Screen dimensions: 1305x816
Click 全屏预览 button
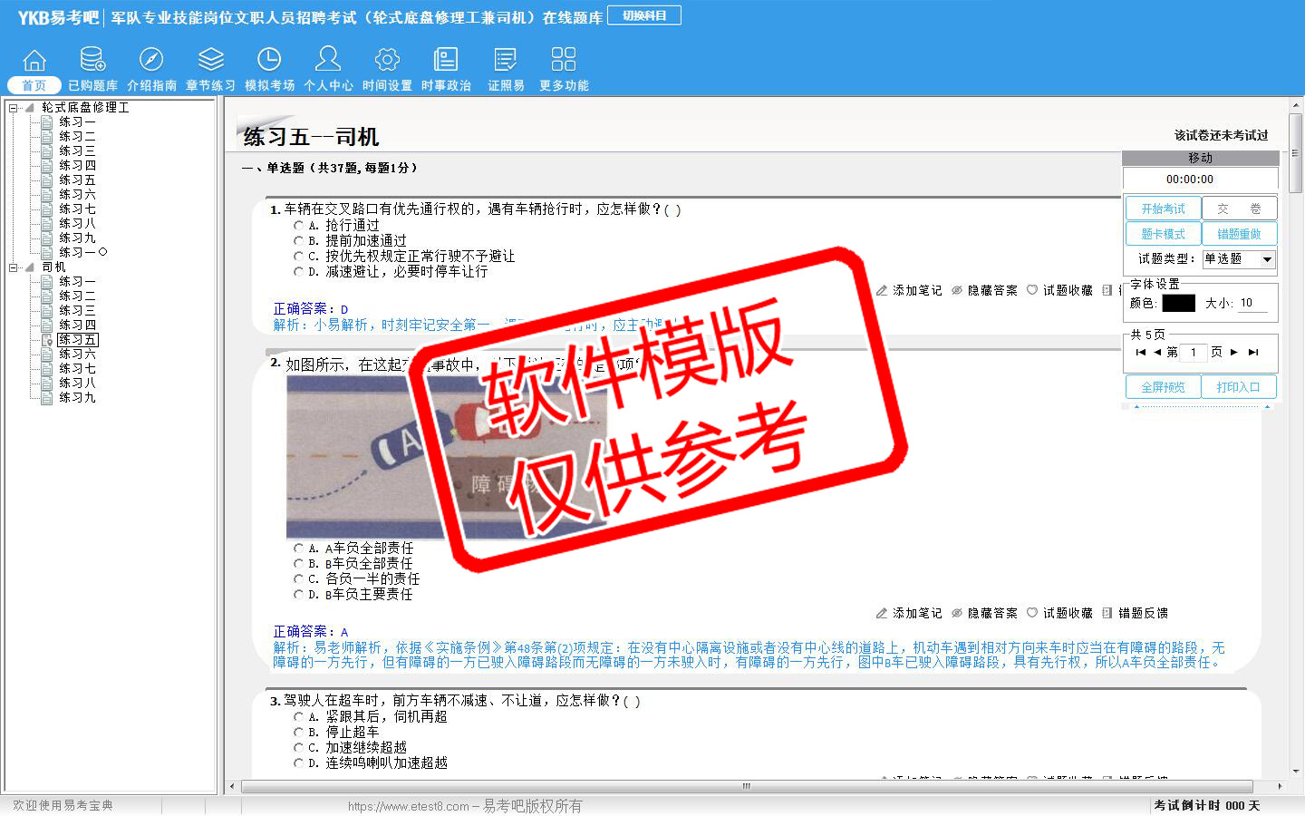click(1163, 387)
